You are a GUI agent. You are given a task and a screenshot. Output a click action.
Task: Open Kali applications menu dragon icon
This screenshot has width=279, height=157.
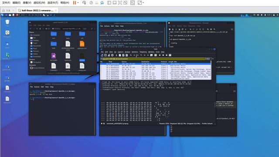pyautogui.click(x=2, y=15)
